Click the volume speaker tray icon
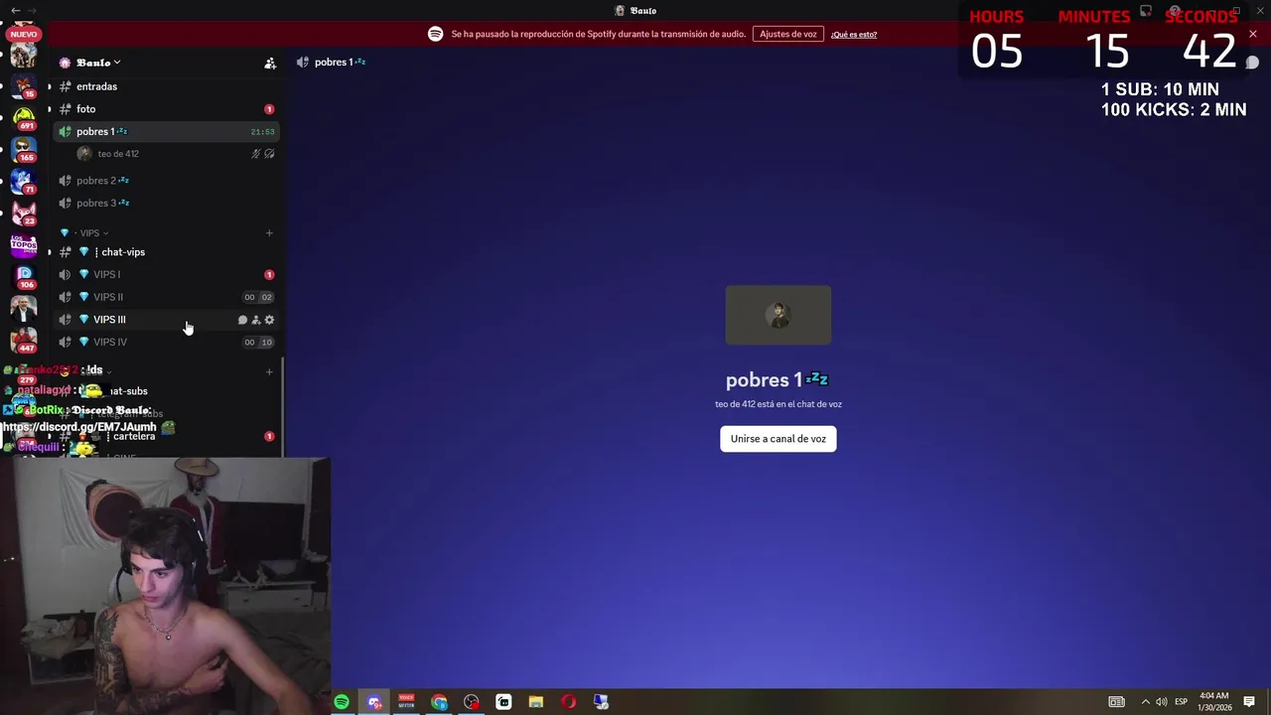This screenshot has height=715, width=1271. [1162, 702]
